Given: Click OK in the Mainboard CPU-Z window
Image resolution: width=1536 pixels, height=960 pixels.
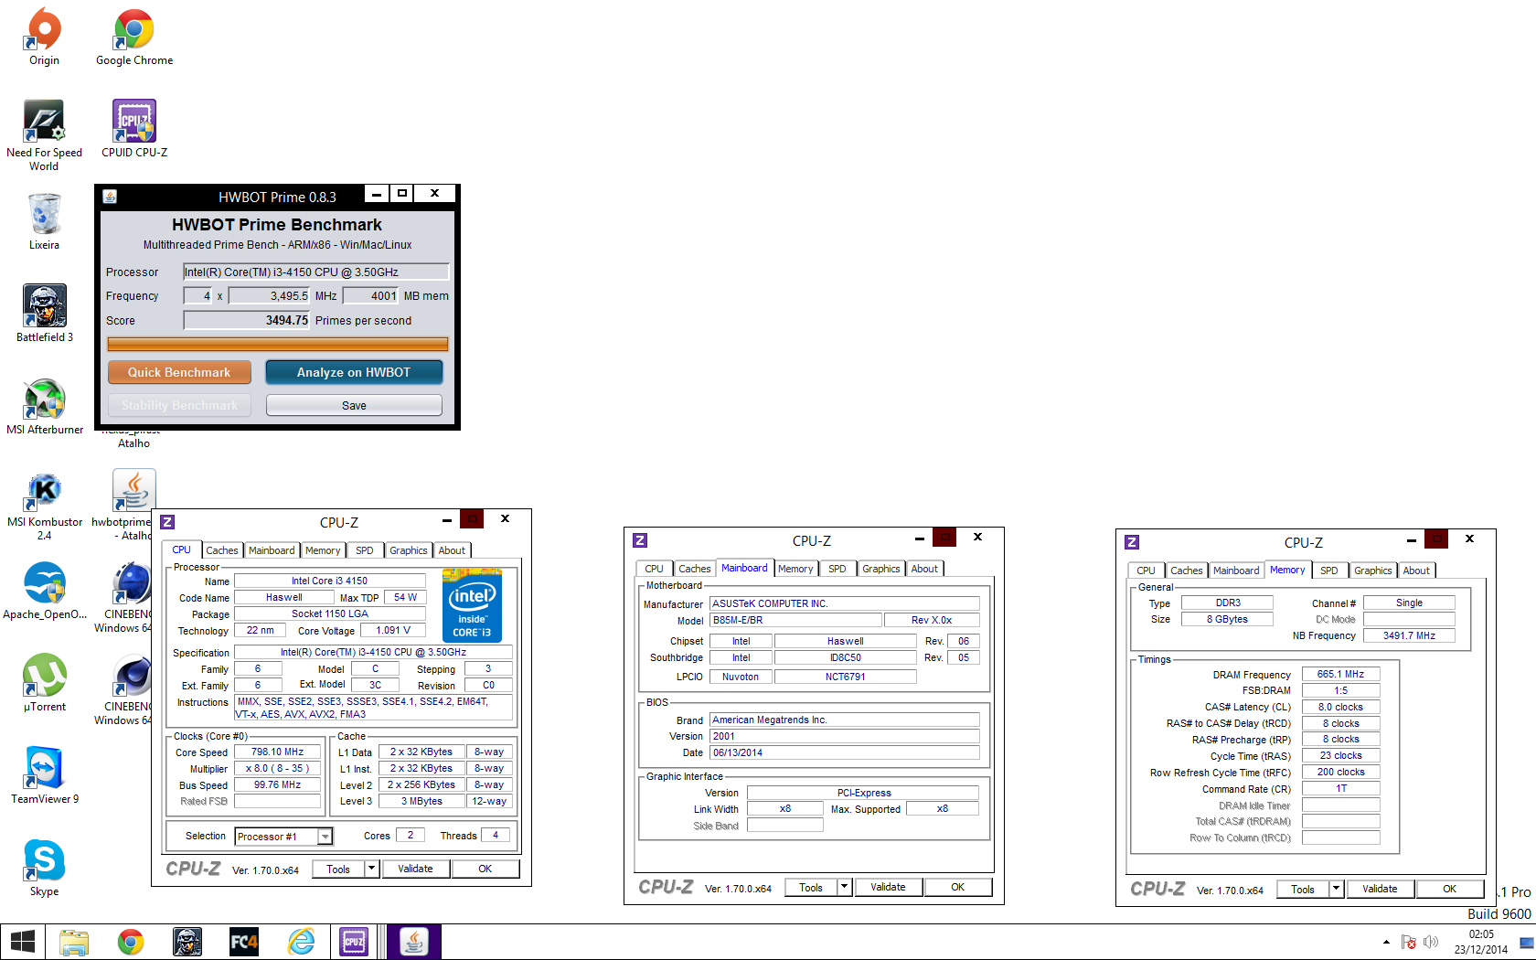Looking at the screenshot, I should (x=958, y=887).
